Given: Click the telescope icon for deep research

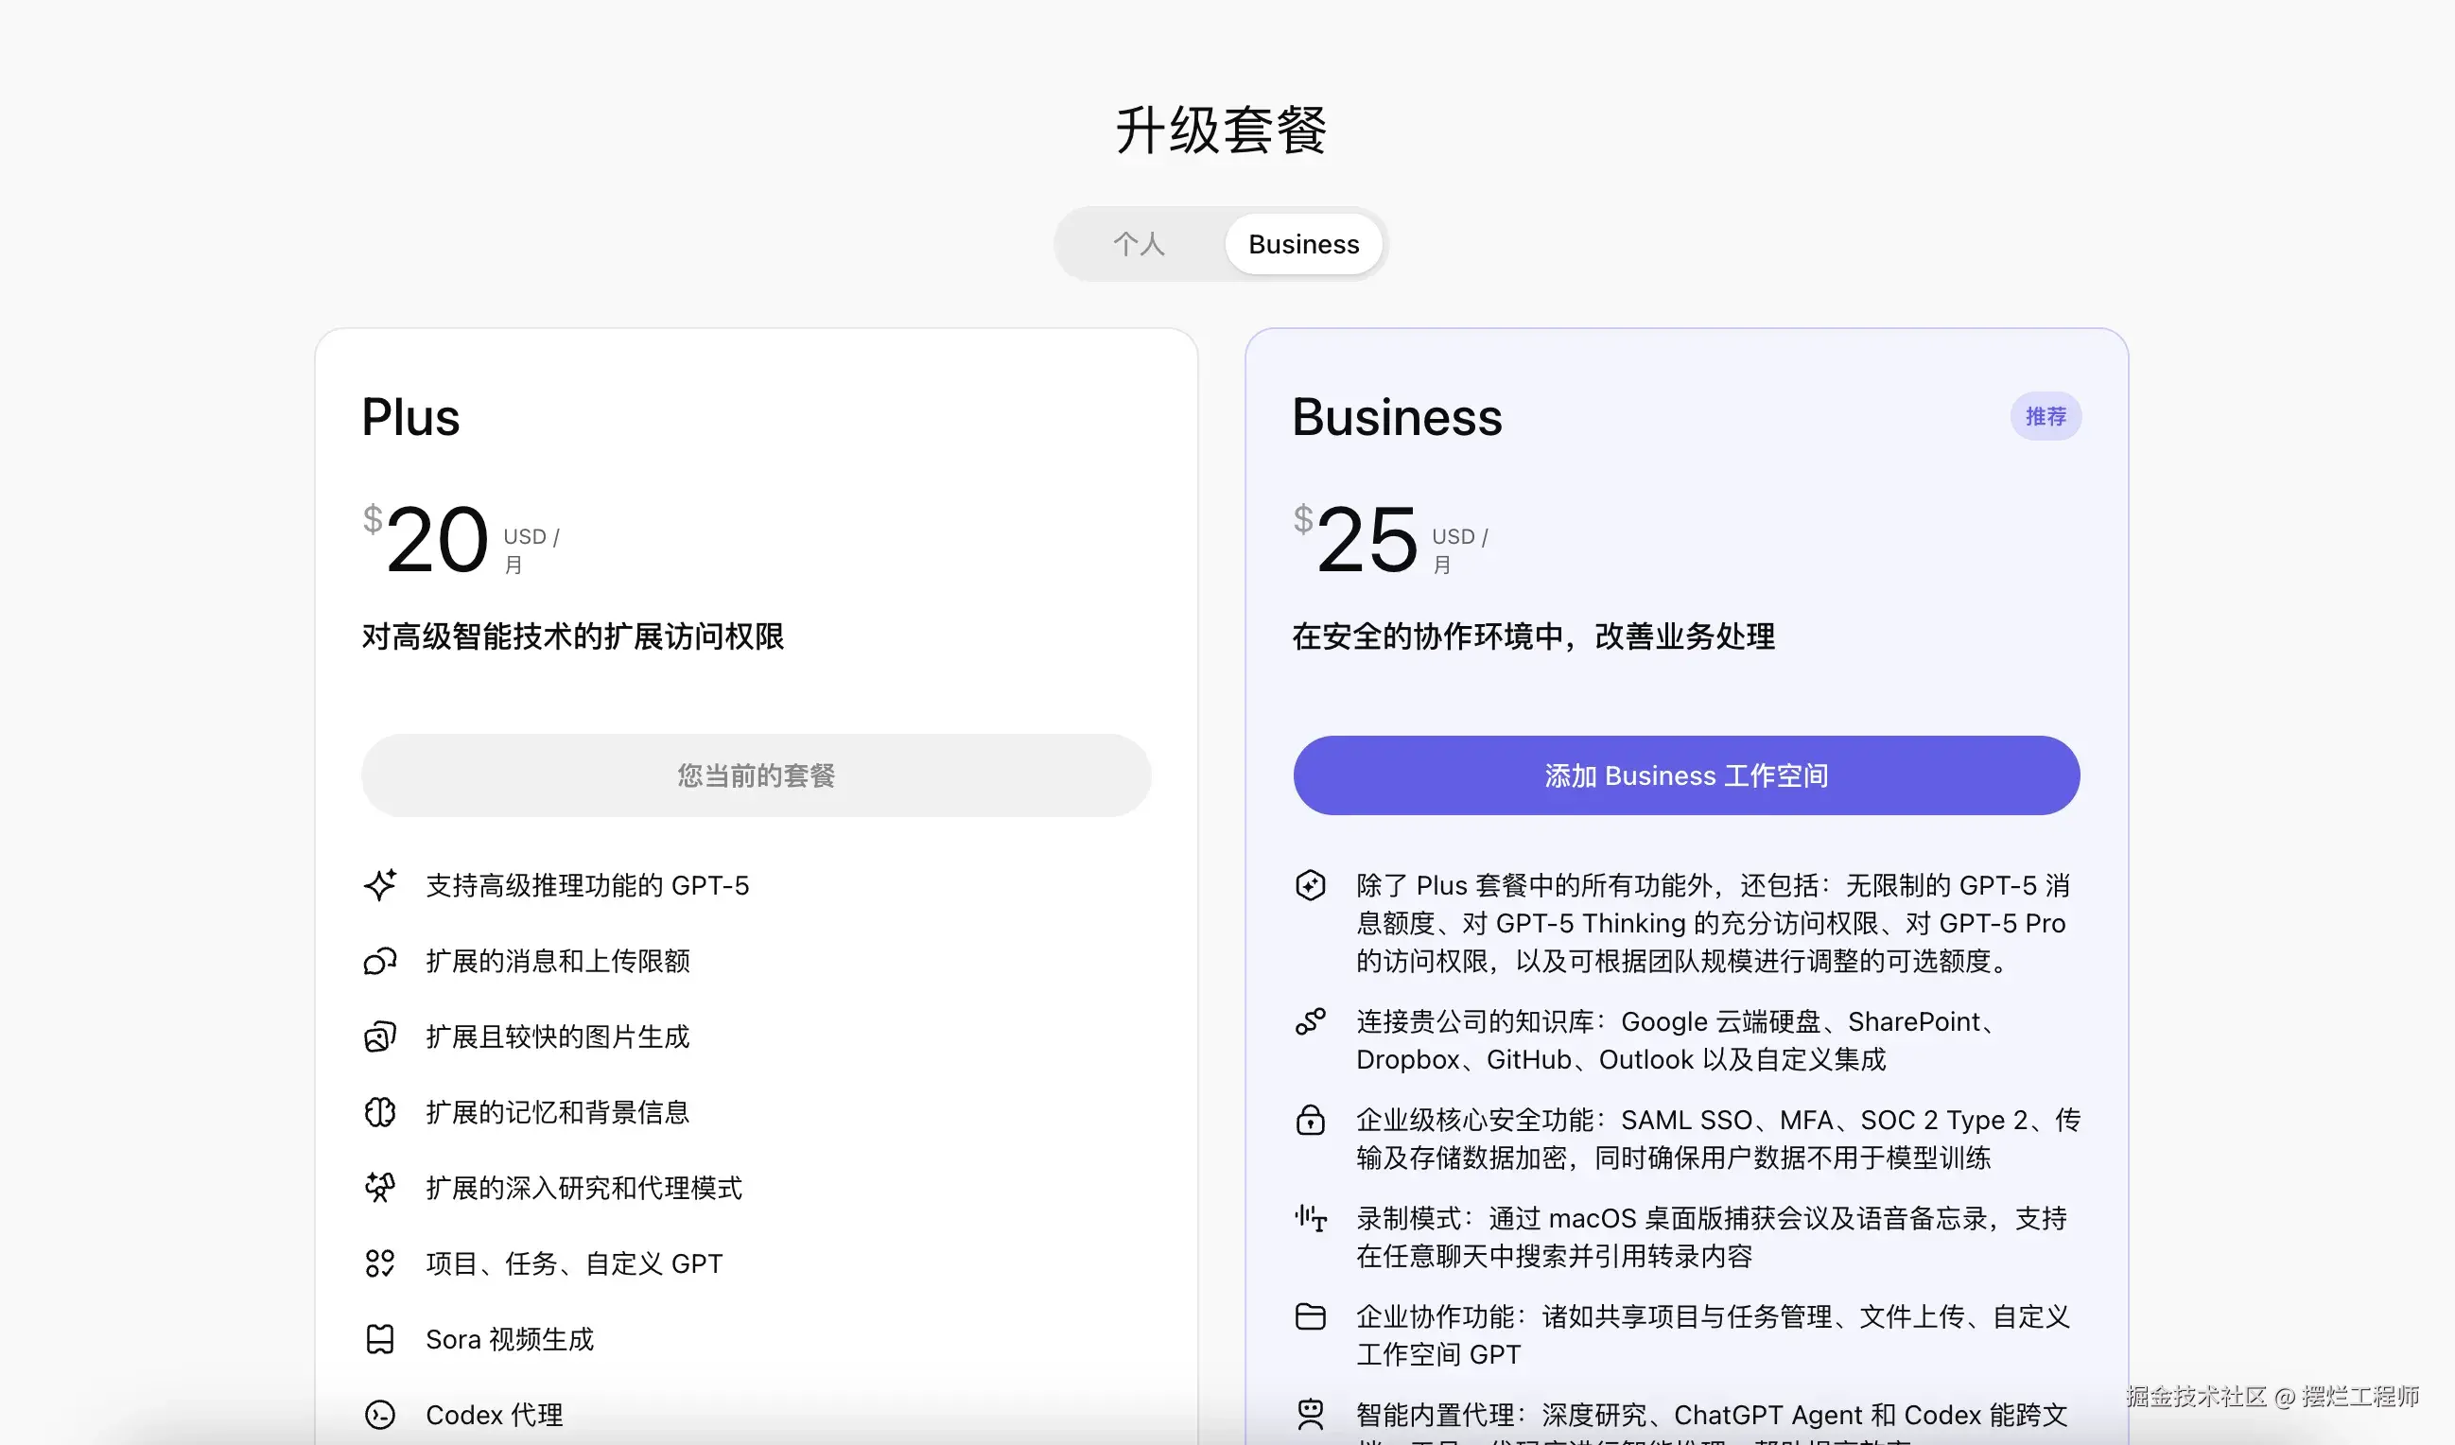Looking at the screenshot, I should point(380,1187).
